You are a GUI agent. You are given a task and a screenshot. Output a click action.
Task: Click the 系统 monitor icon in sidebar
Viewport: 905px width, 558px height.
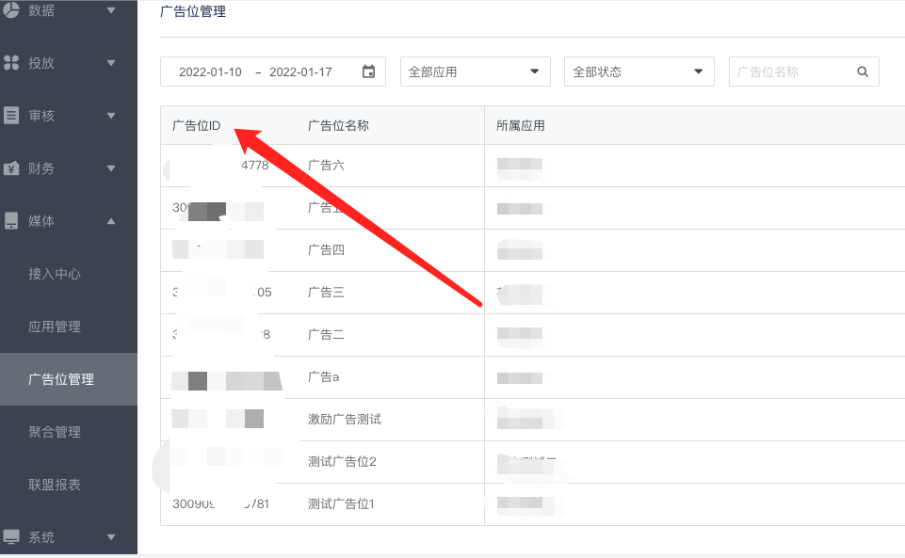tap(11, 537)
